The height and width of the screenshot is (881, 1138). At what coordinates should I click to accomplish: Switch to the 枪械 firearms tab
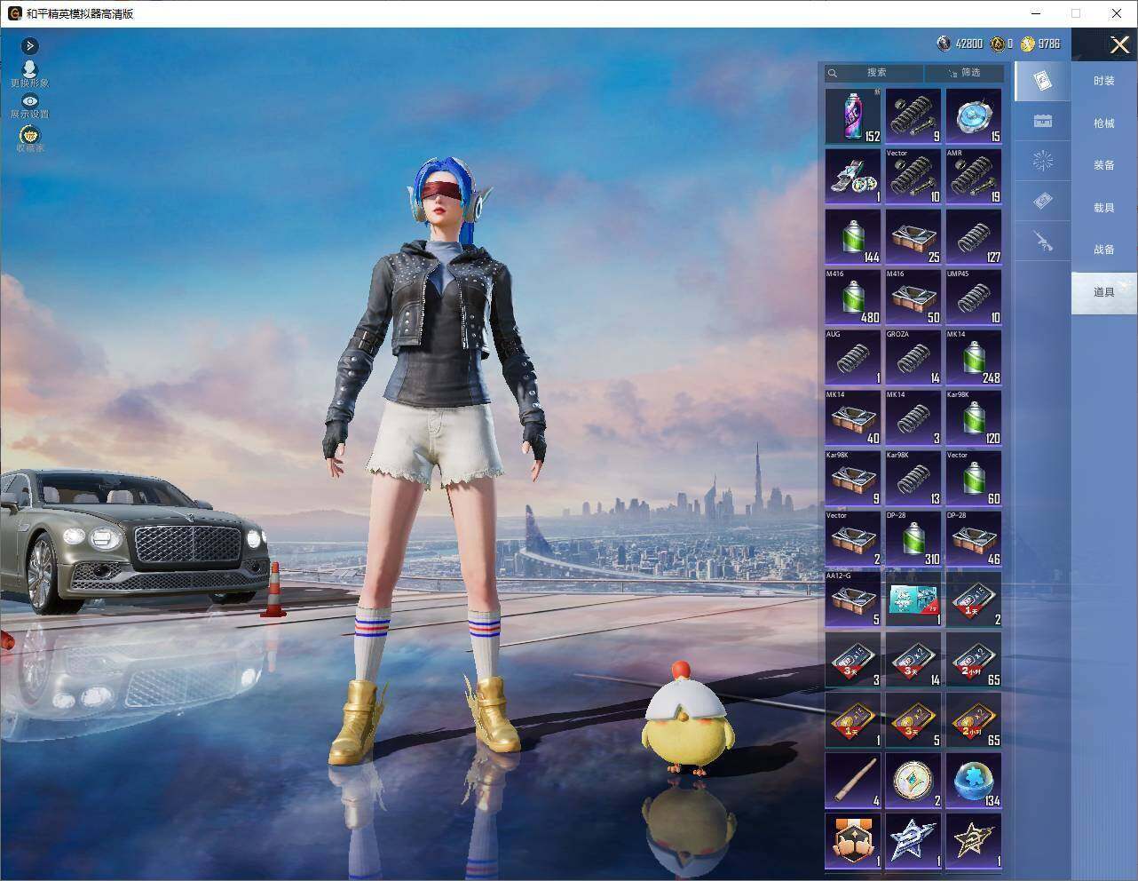1103,123
